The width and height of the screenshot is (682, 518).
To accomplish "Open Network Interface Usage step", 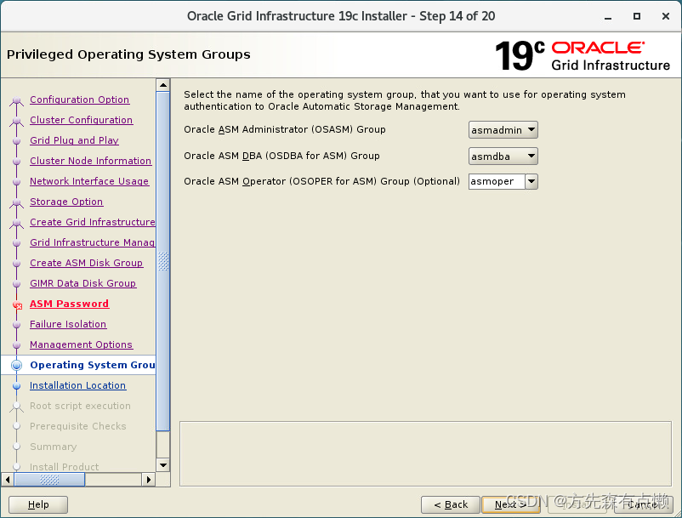I will [89, 181].
